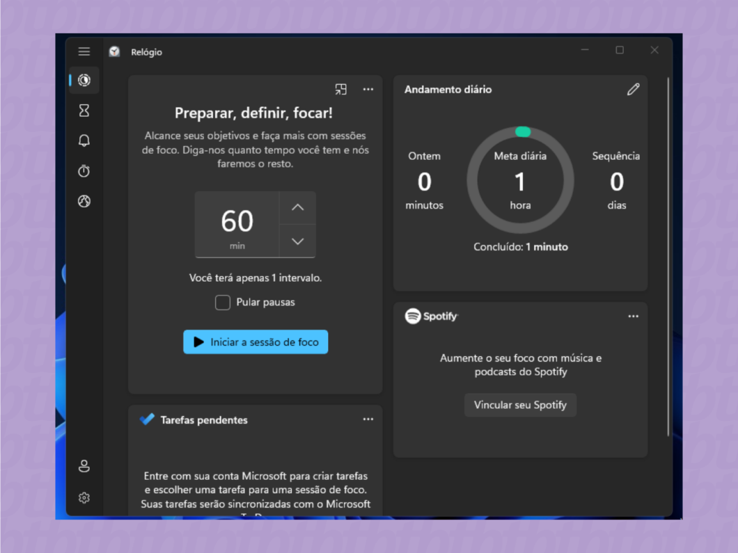This screenshot has height=553, width=738.
Task: Check Pular pausas to skip breaks
Action: coord(222,302)
